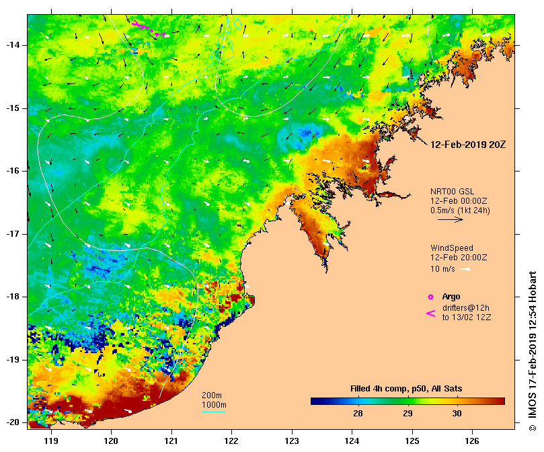Image resolution: width=544 pixels, height=452 pixels.
Task: Click the '10 m/s' wind scale text
Action: (442, 268)
